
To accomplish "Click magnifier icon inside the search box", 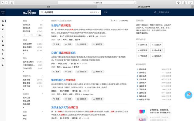I will 42,12.
